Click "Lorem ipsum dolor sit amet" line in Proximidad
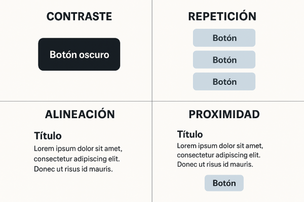304x202 pixels. [221, 145]
